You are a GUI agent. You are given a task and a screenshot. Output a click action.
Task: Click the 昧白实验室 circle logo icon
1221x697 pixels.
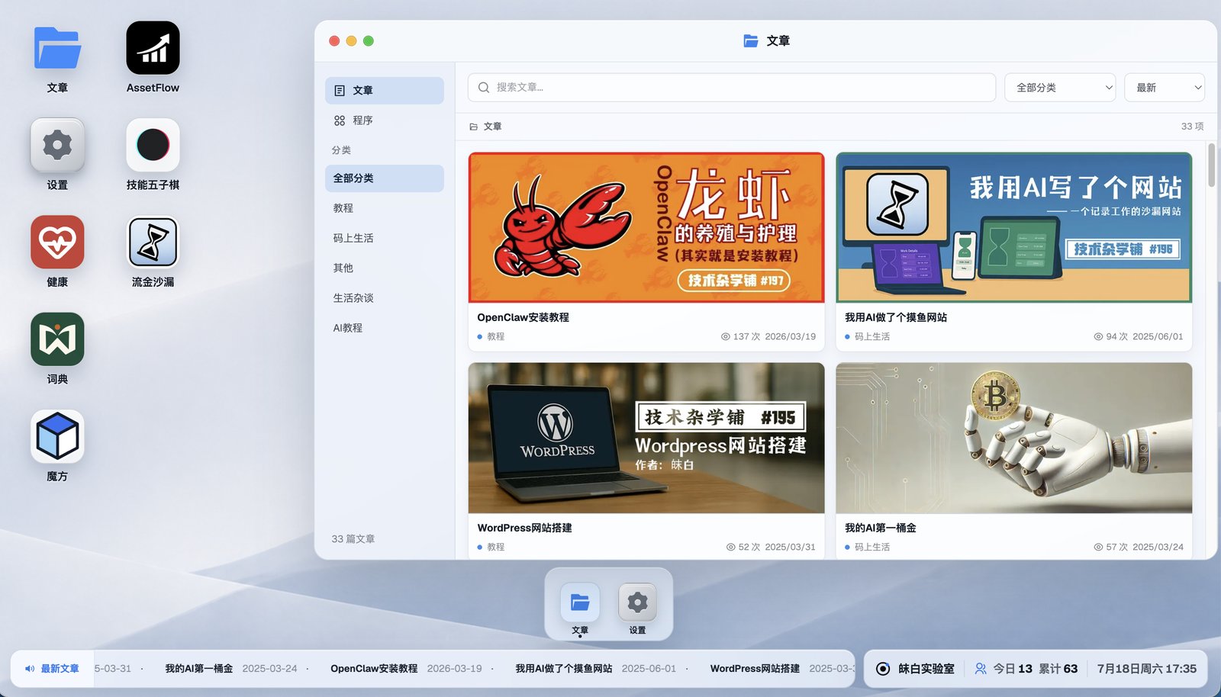883,669
